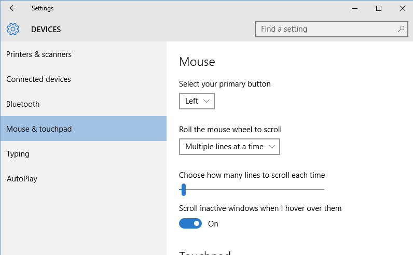Click the scroll lines slider handle
The image size is (413, 255).
tap(184, 190)
